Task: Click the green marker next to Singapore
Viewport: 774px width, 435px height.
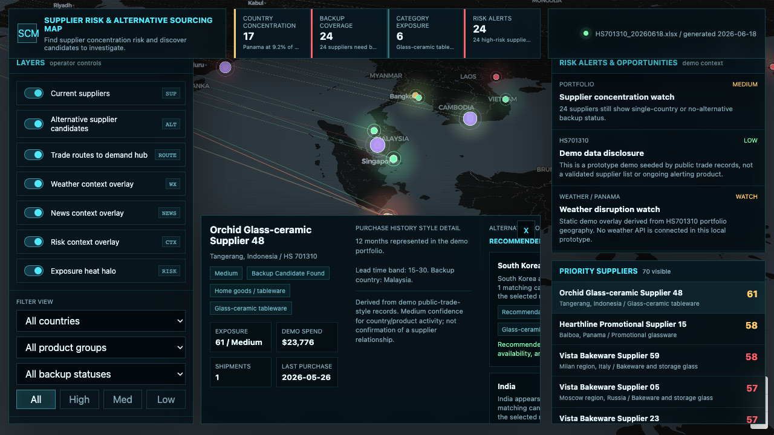Action: 394,159
